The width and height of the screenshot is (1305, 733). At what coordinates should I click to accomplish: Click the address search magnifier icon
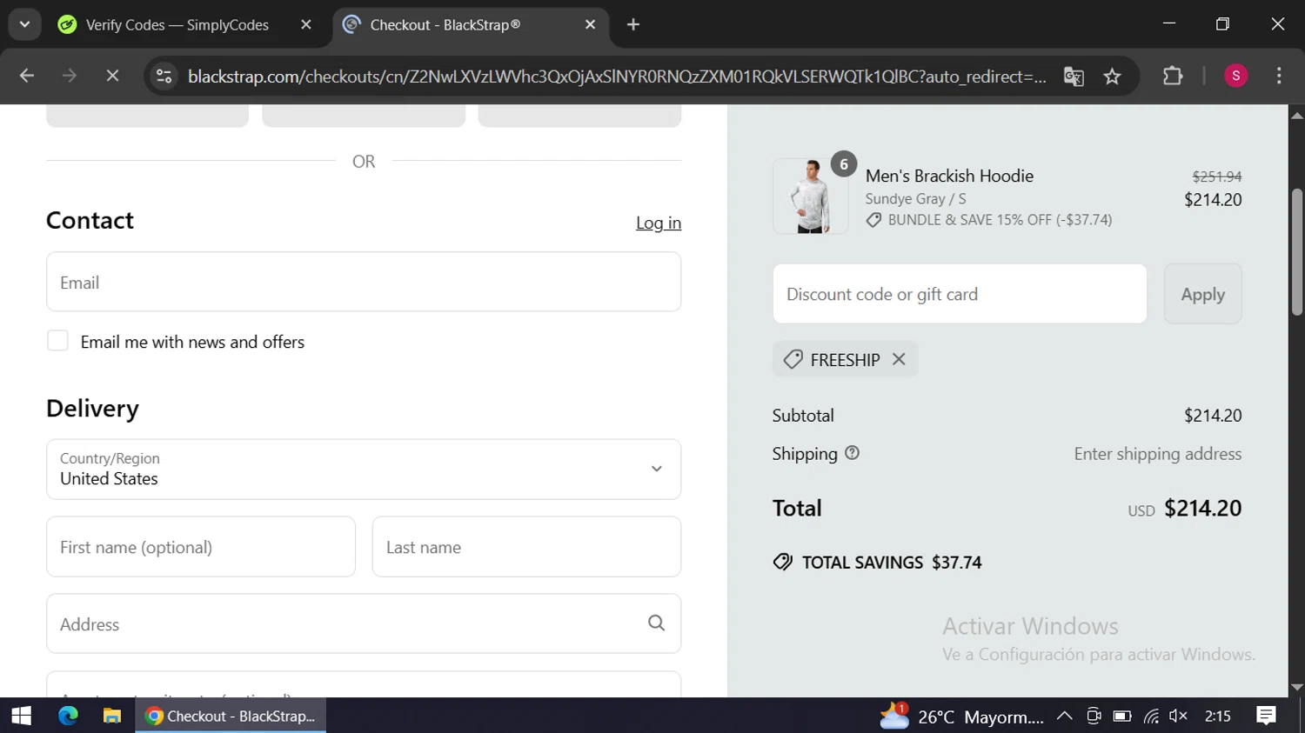(x=657, y=623)
